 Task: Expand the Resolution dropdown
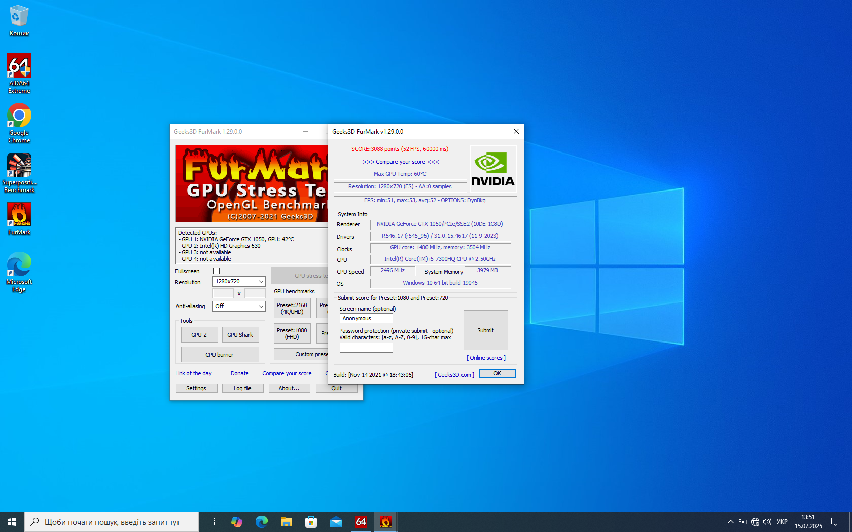pos(239,281)
